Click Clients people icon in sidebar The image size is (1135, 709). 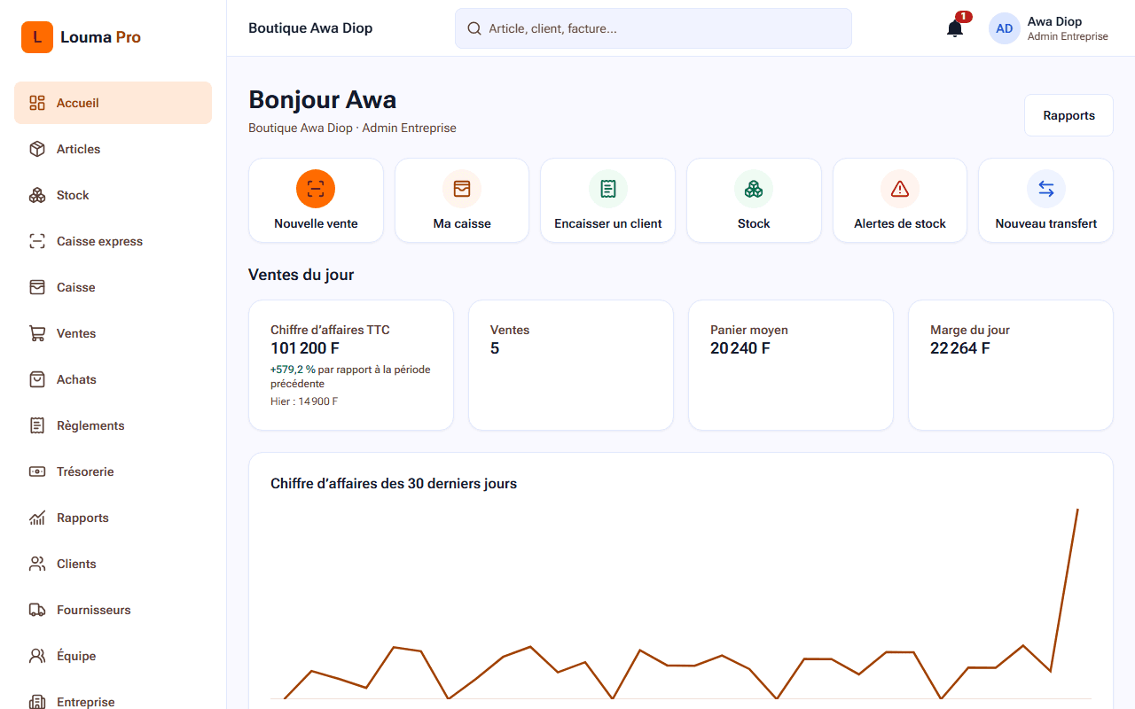[37, 564]
